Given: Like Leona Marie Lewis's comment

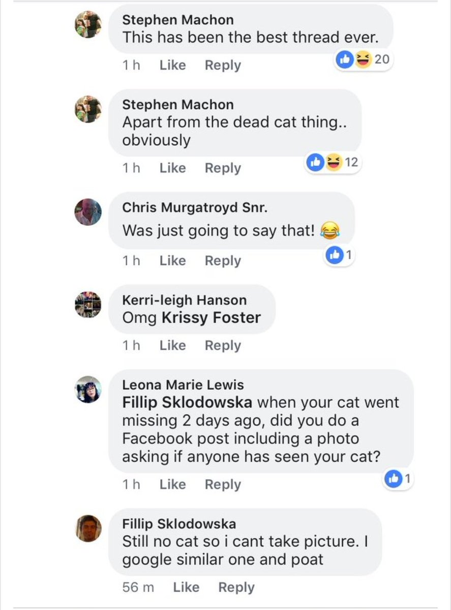Looking at the screenshot, I should coord(172,484).
